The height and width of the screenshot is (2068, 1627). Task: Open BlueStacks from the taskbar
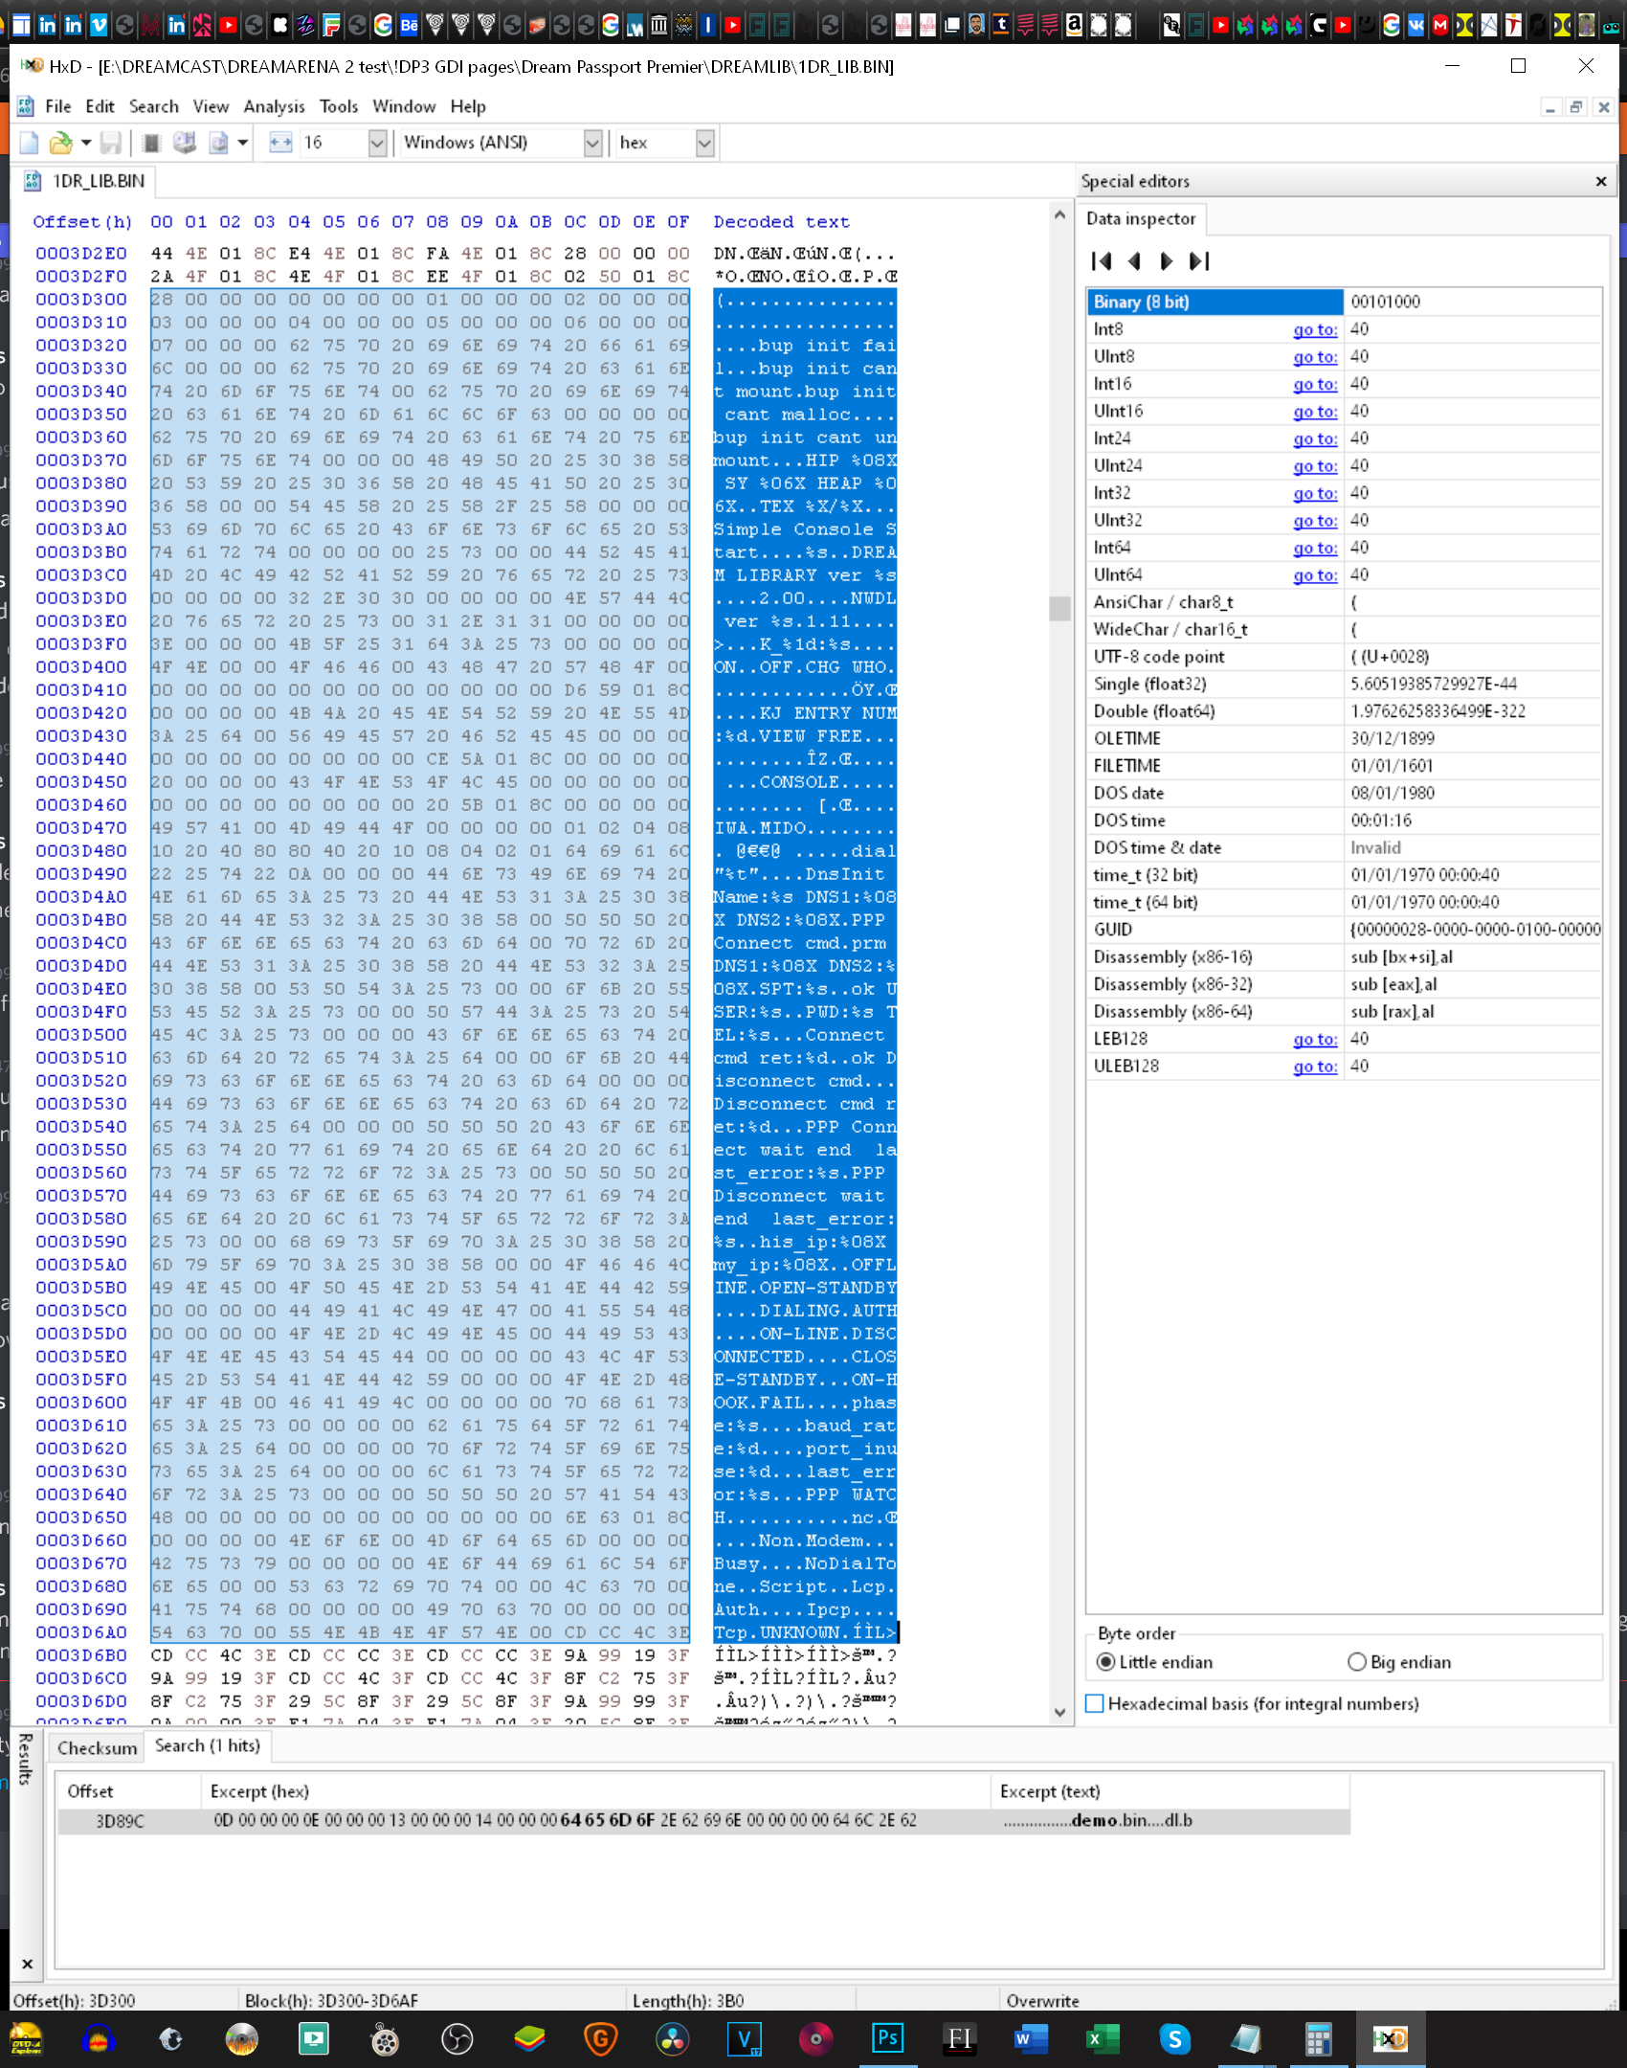(x=529, y=2038)
